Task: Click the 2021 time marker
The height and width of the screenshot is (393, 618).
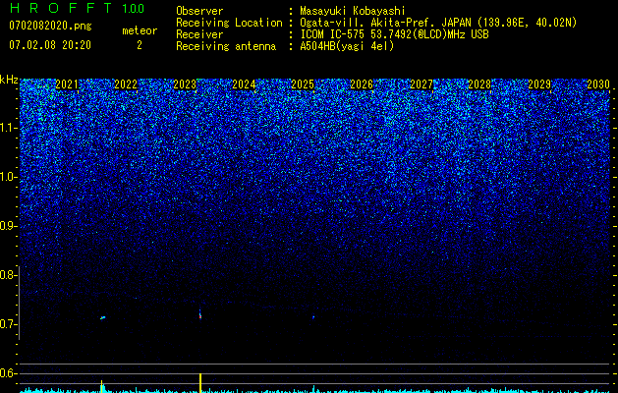Action: tap(67, 84)
